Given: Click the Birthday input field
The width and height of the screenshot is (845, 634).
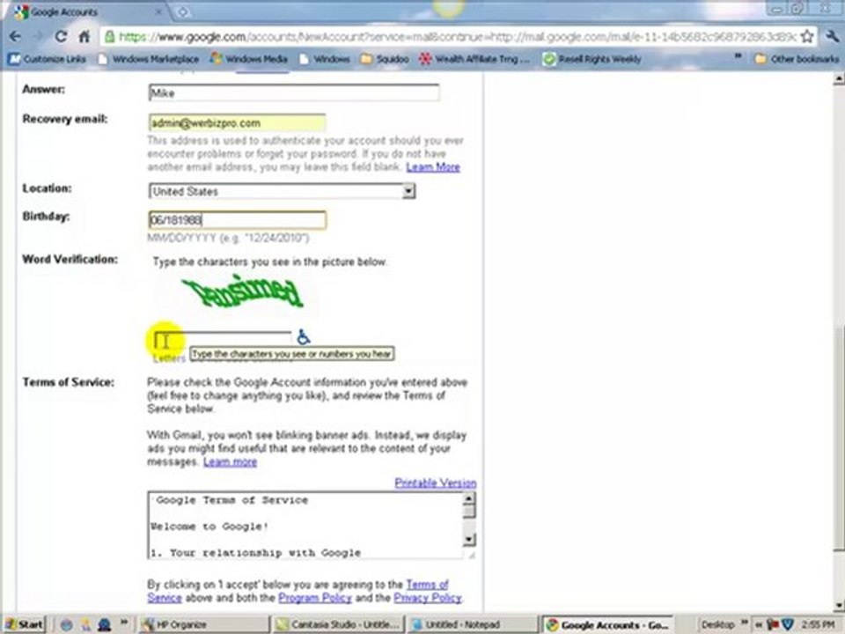Looking at the screenshot, I should [237, 220].
